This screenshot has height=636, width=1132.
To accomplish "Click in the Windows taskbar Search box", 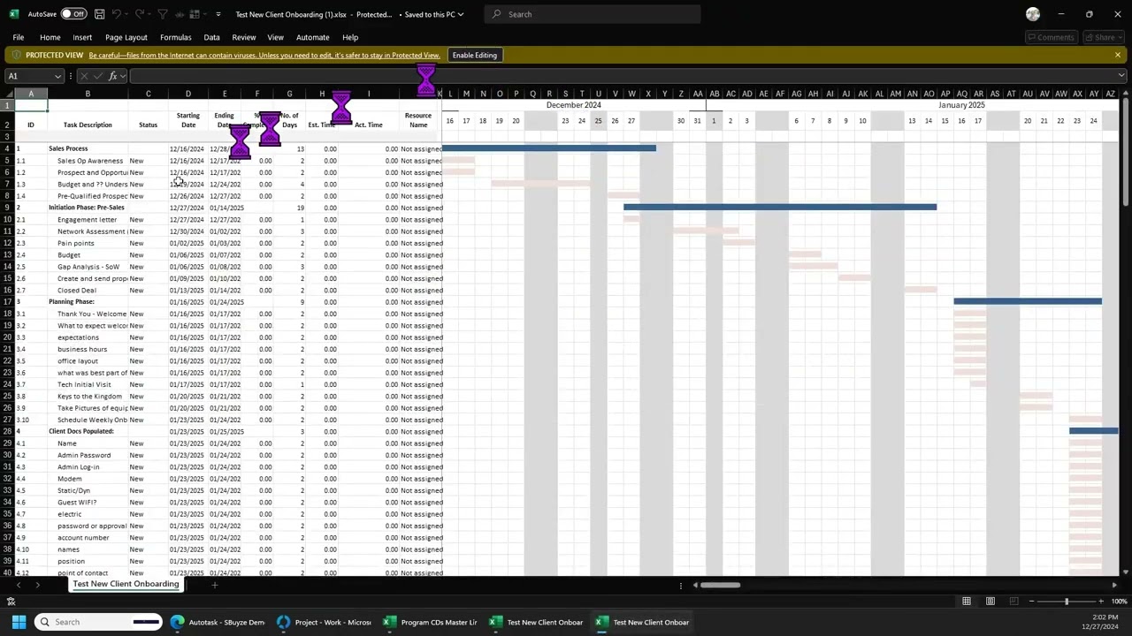I will pyautogui.click(x=98, y=622).
